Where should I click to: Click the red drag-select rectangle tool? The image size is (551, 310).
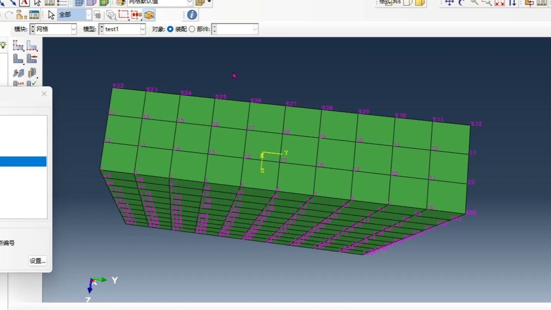pos(123,15)
